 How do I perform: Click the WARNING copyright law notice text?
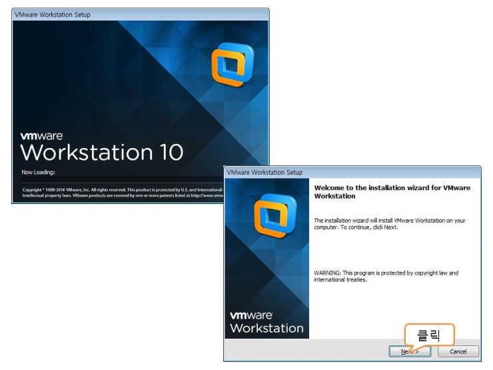(x=386, y=276)
